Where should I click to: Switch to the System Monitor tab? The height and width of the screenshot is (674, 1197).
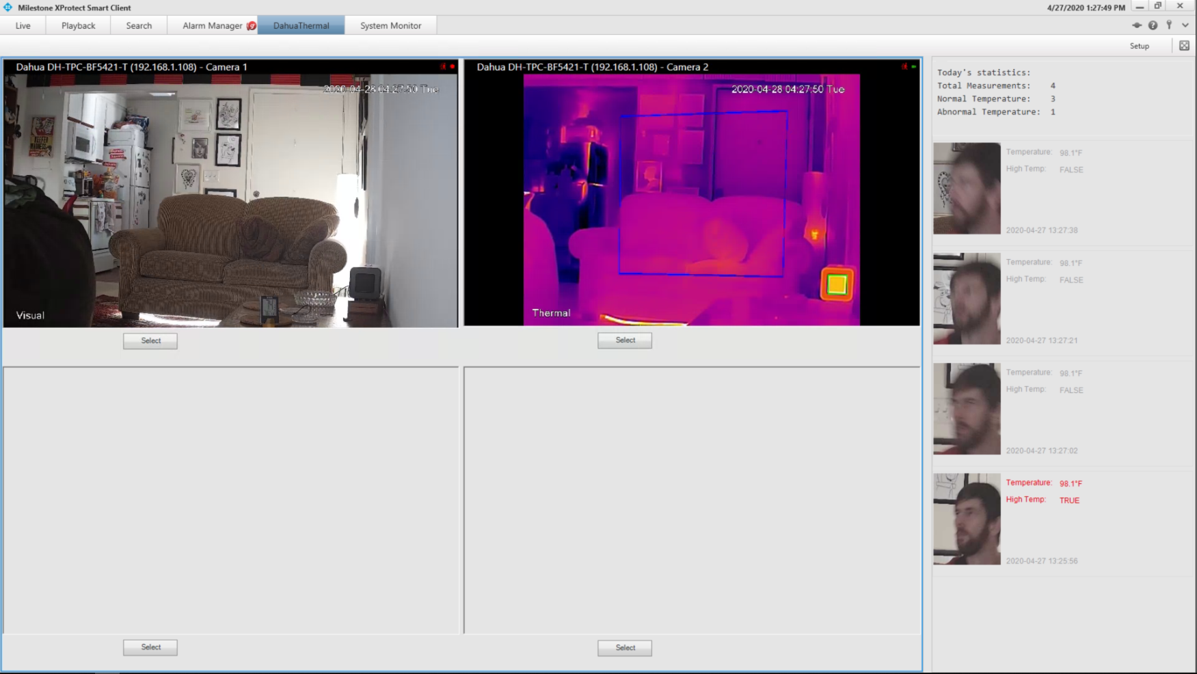coord(391,26)
